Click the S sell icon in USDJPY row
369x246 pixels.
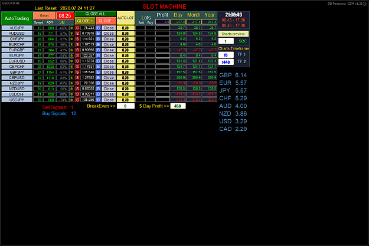pos(77,100)
